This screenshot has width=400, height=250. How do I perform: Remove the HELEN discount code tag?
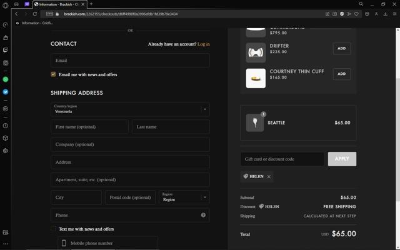pos(269,176)
